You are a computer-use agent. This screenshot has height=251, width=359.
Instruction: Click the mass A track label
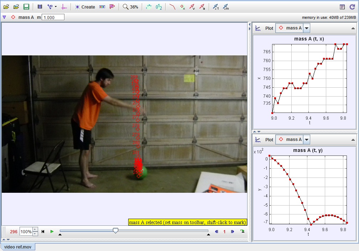(26, 17)
